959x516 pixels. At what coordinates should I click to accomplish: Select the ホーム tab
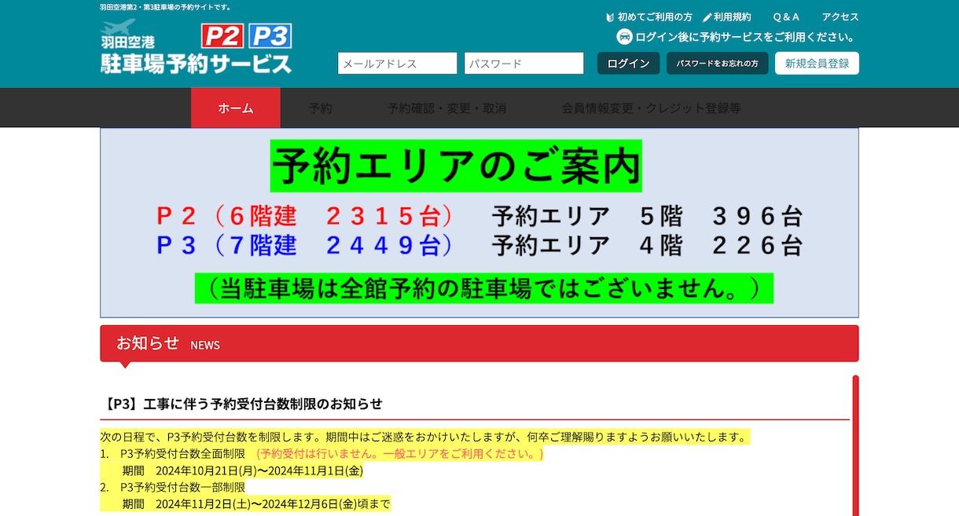pos(236,108)
